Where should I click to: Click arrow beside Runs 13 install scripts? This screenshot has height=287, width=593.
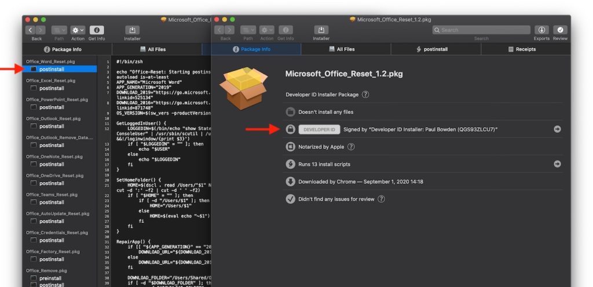tap(557, 164)
